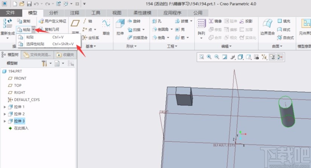Click the Point (点) tool
The width and height of the screenshot is (311, 168).
point(87,29)
